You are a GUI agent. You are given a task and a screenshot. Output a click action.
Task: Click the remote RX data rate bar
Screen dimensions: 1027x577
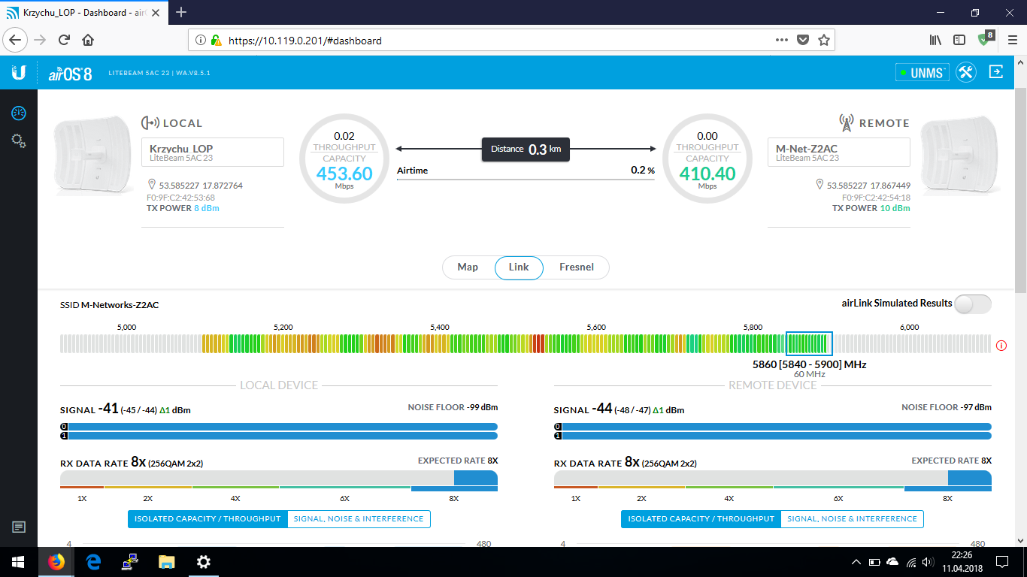(773, 479)
